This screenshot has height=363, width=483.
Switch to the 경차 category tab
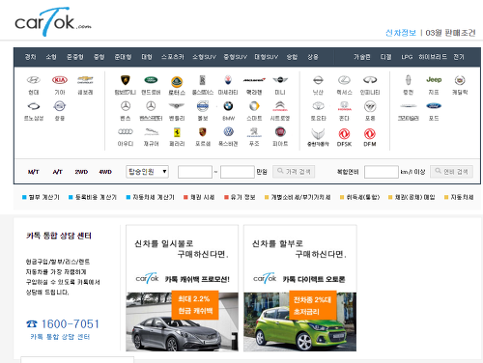(x=30, y=57)
